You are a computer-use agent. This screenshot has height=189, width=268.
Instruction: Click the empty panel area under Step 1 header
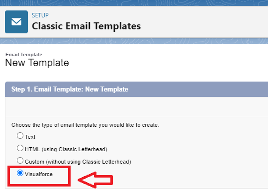pos(136,107)
